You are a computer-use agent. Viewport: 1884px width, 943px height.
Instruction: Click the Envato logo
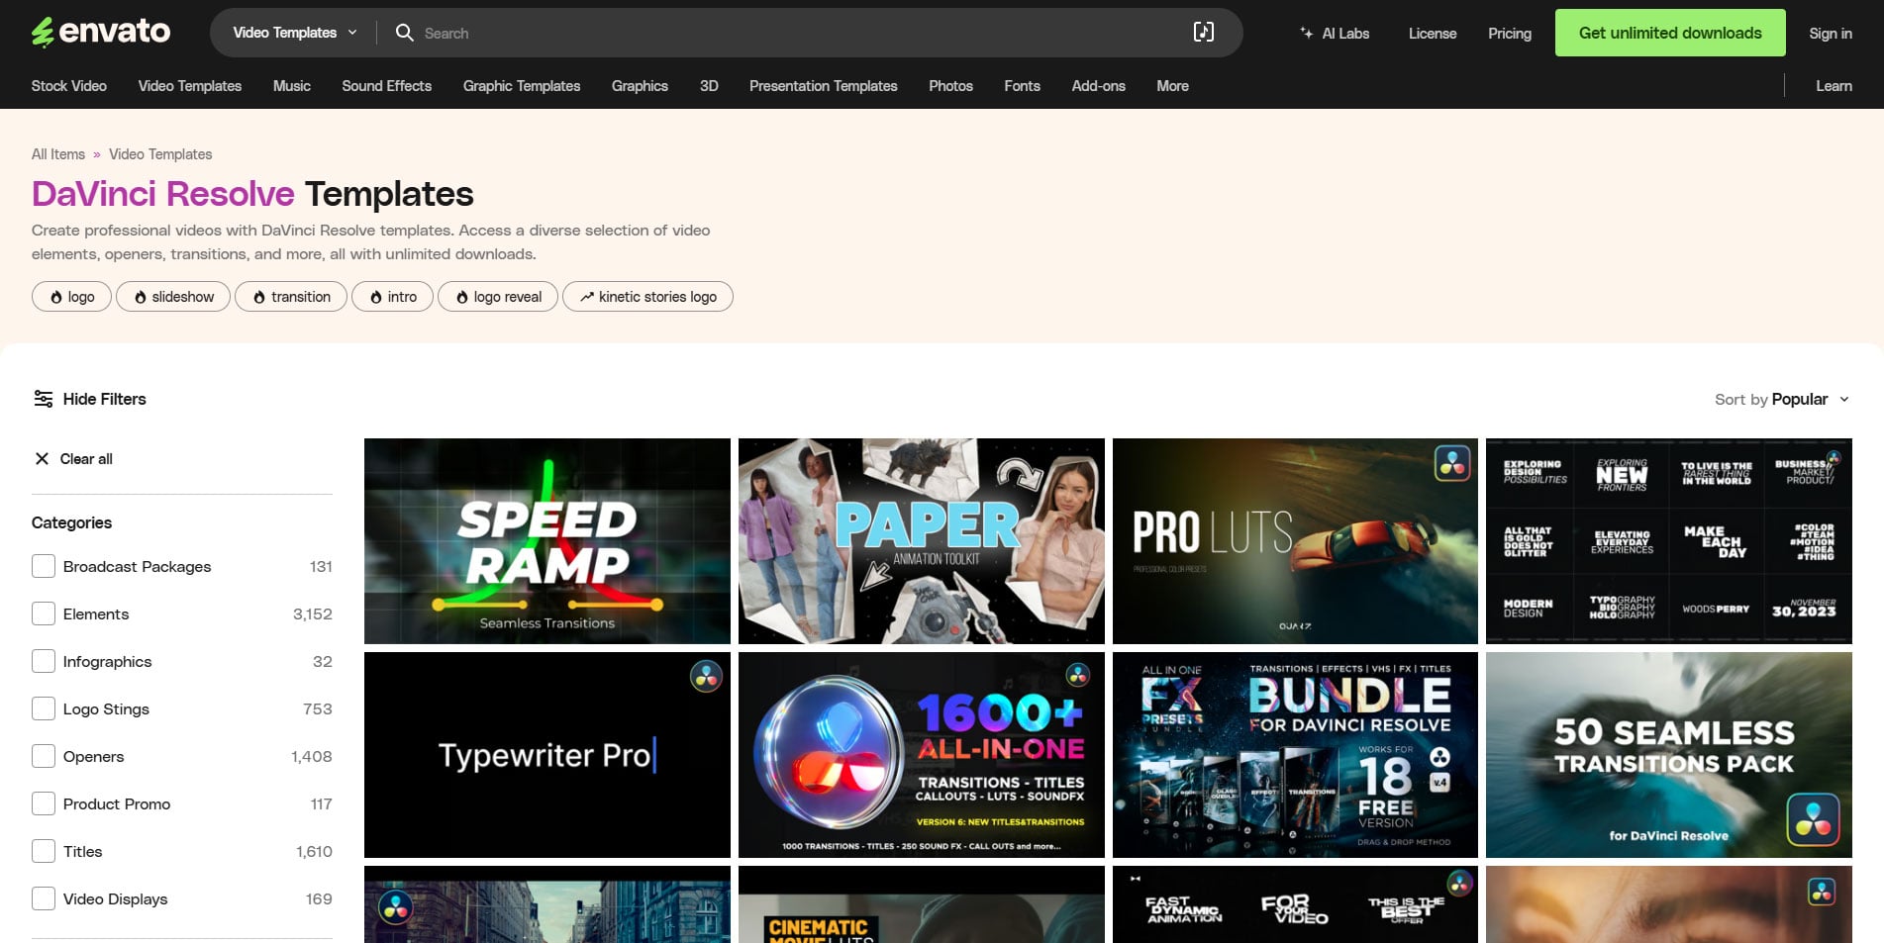(101, 33)
